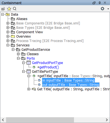Click the blue outputTitle parameter icon

[39, 85]
